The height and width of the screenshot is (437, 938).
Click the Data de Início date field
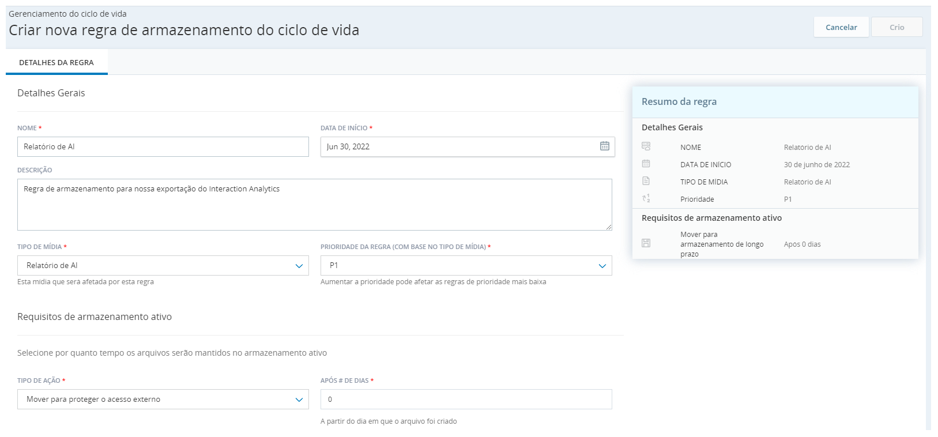468,146
